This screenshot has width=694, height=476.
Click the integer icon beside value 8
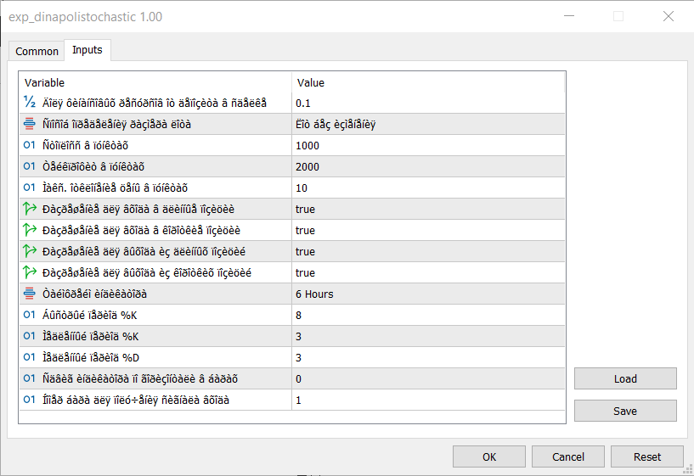[29, 315]
